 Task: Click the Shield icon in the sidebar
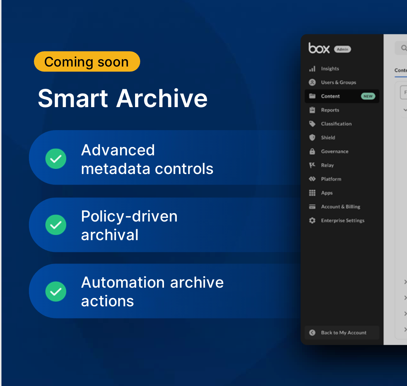(x=312, y=137)
